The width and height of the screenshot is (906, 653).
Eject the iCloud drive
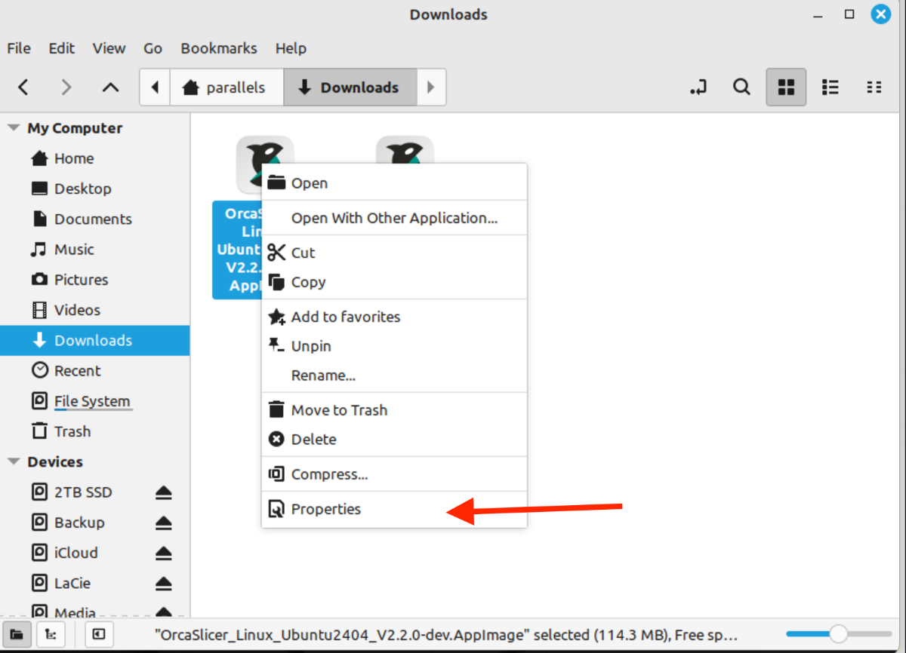coord(164,553)
